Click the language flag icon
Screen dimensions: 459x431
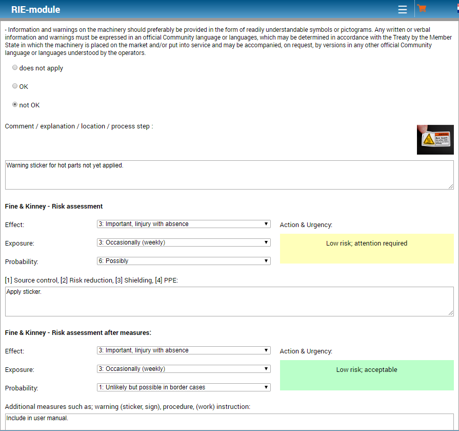click(456, 9)
